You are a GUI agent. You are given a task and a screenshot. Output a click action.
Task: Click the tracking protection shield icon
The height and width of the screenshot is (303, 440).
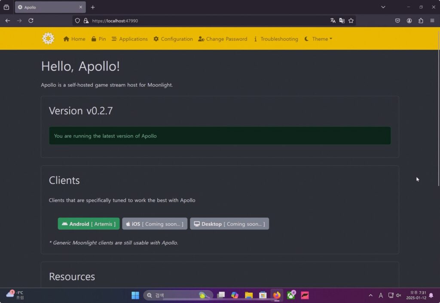pyautogui.click(x=77, y=21)
